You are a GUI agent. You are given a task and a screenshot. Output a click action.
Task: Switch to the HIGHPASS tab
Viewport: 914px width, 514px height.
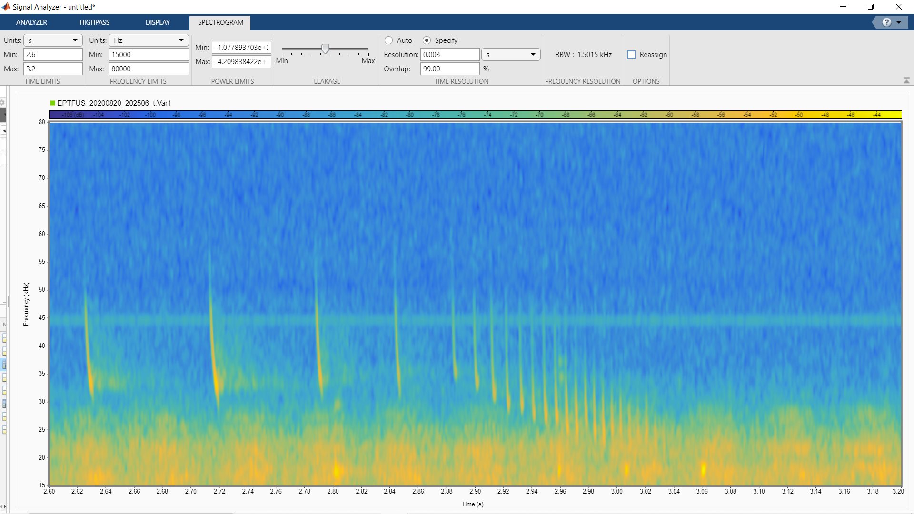tap(94, 22)
